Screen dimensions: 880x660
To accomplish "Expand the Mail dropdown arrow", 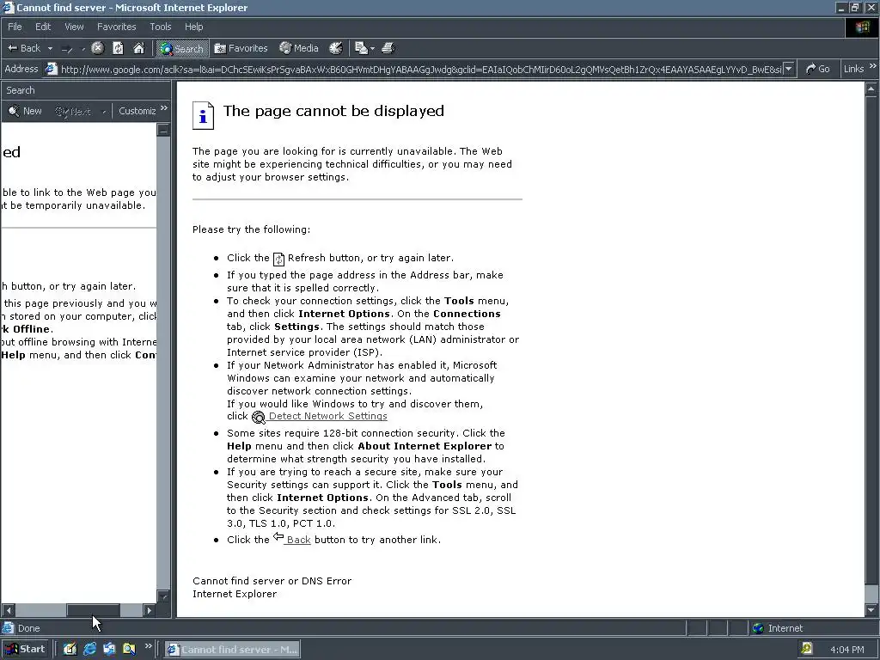I will (x=372, y=49).
